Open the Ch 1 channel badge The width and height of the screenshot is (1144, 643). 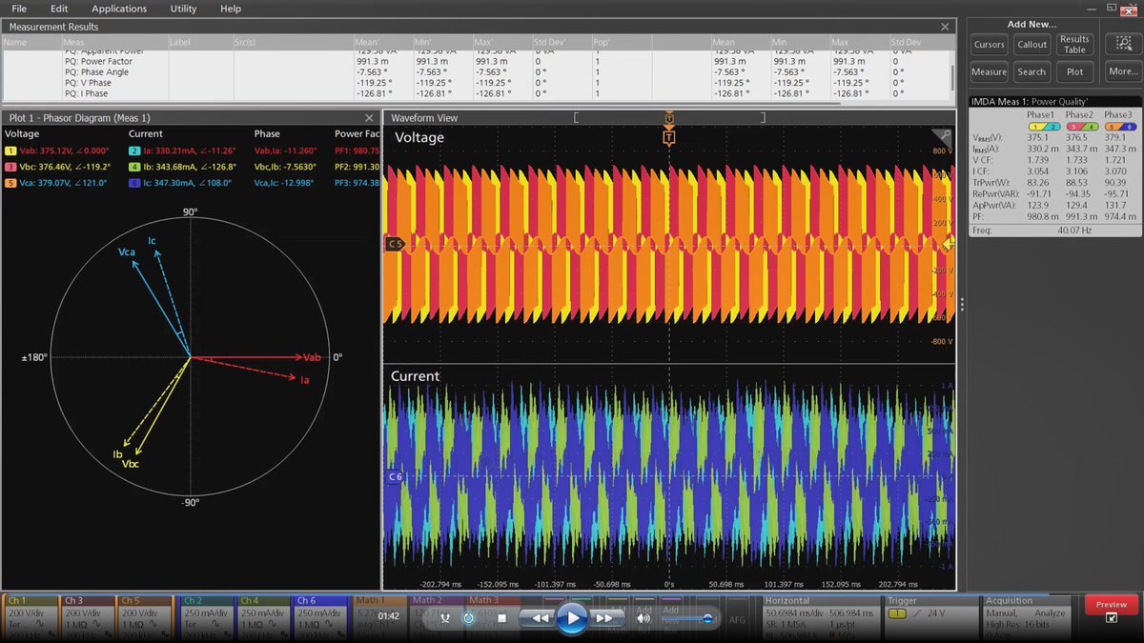(31, 618)
